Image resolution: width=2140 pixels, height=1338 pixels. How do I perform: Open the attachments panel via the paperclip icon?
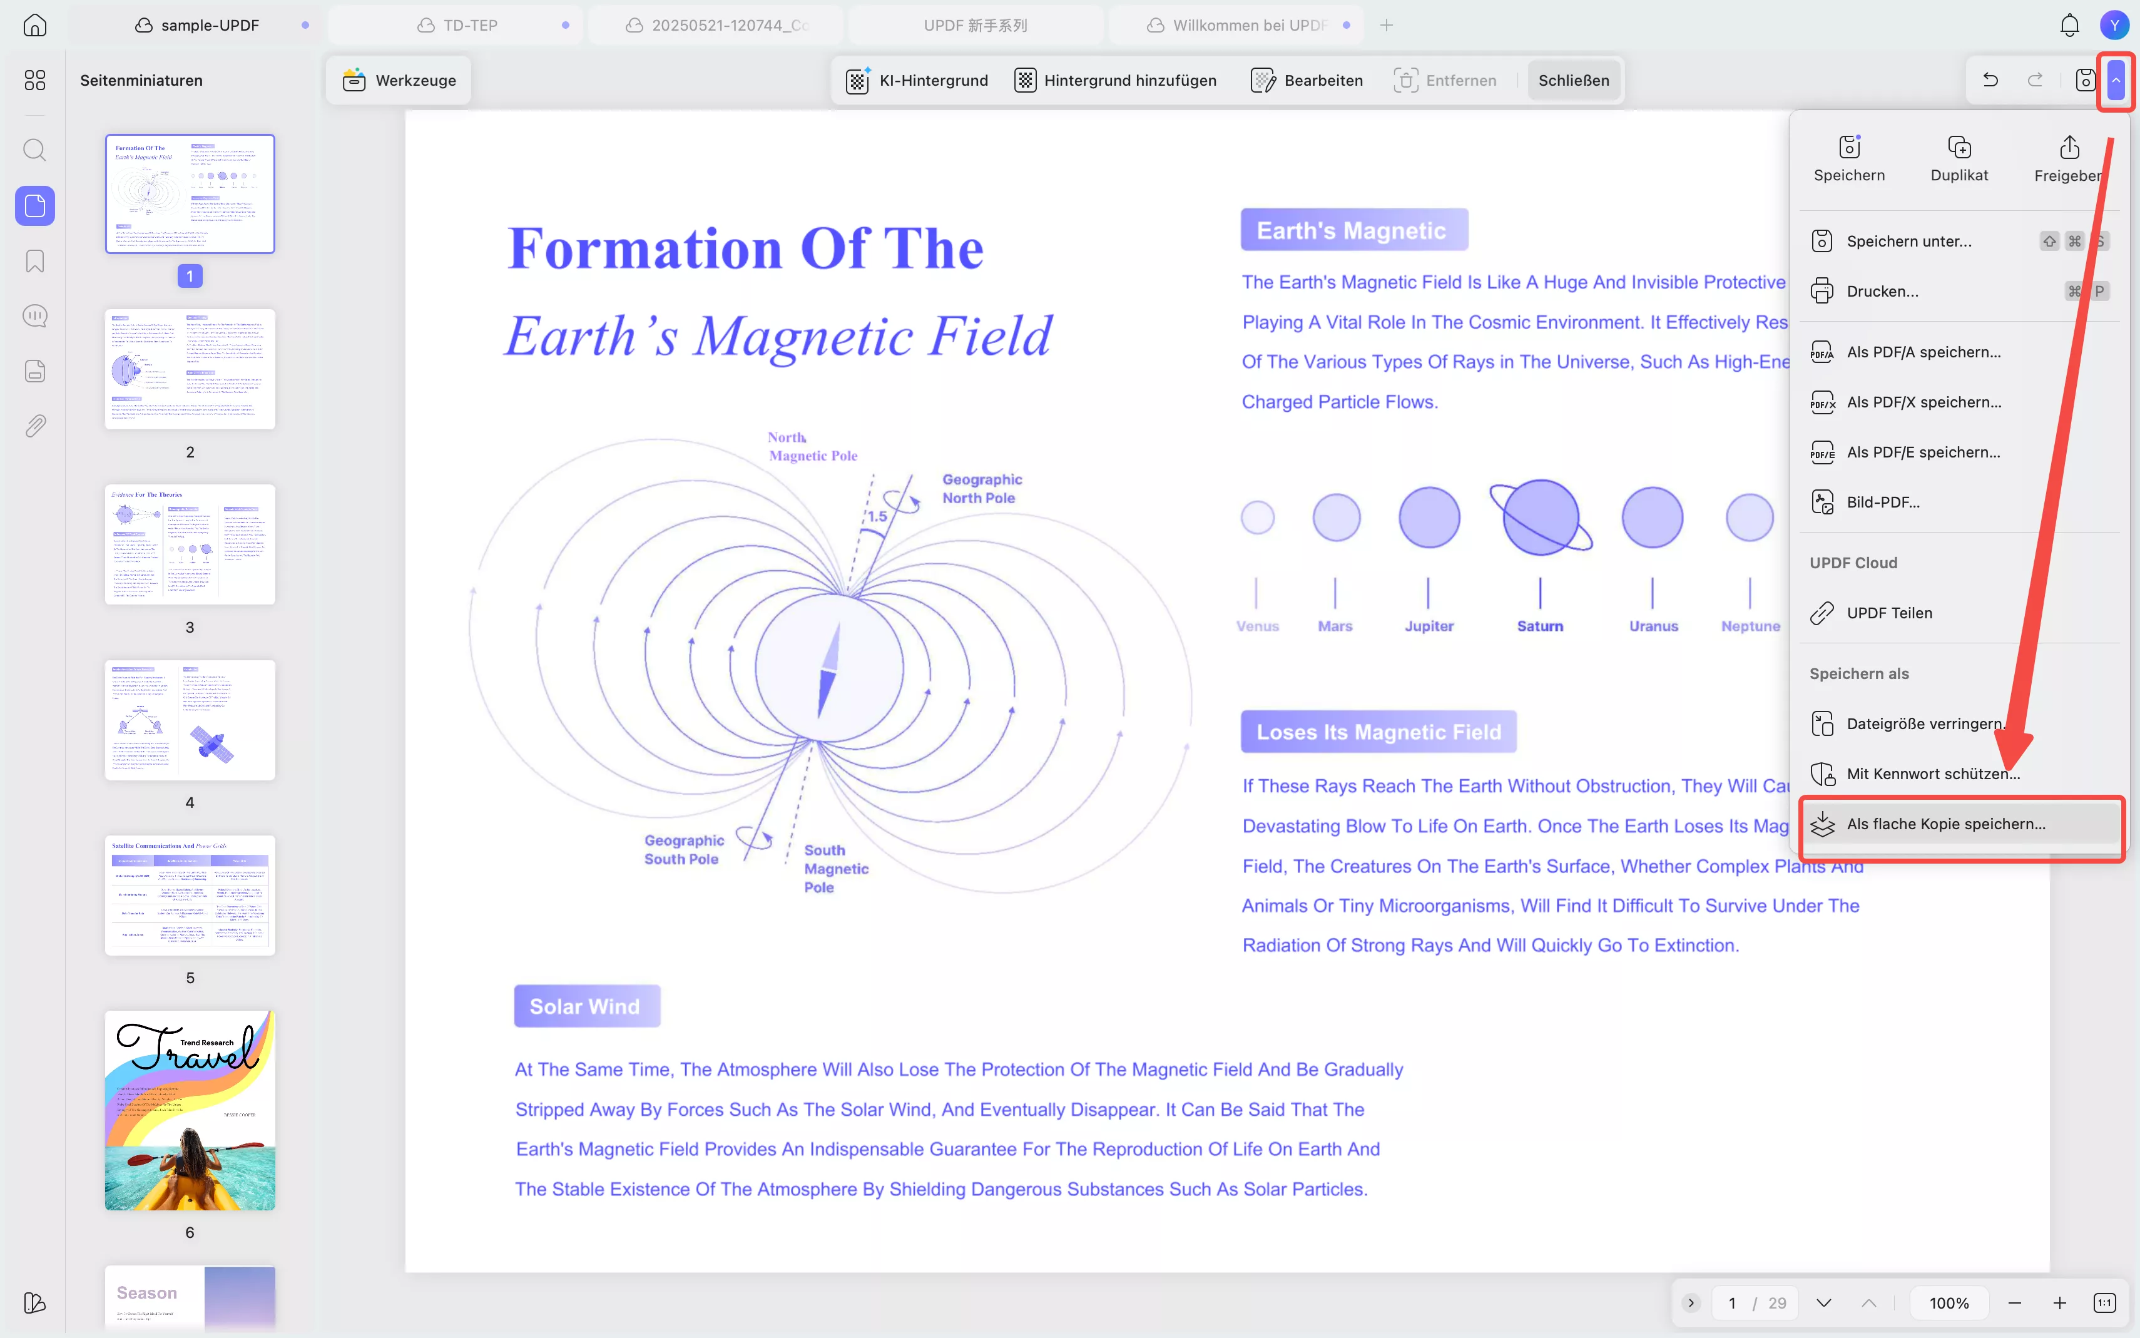pyautogui.click(x=36, y=426)
